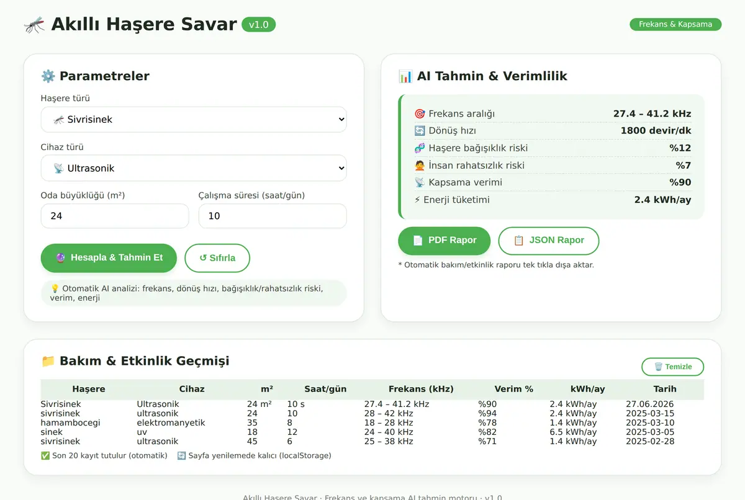Click the gear icon beside Parametreler

pyautogui.click(x=48, y=76)
